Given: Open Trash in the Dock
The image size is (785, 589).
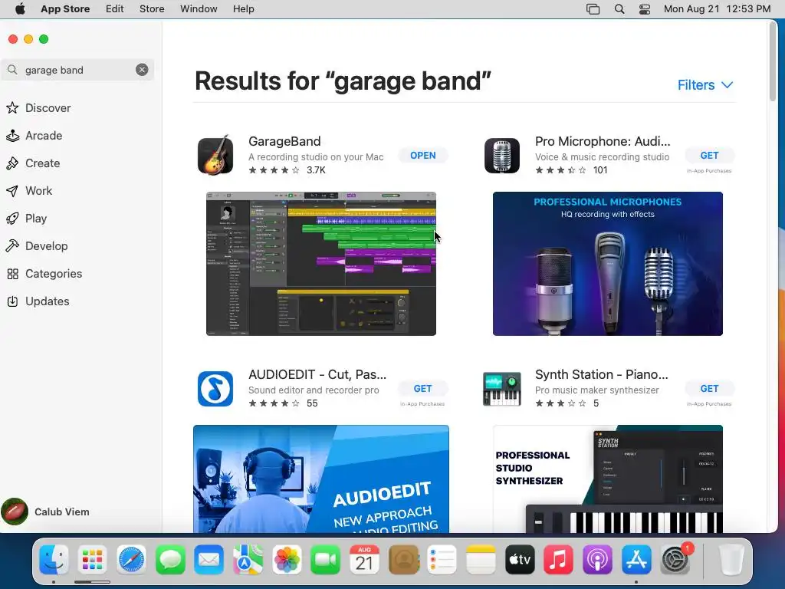Looking at the screenshot, I should click(x=731, y=559).
